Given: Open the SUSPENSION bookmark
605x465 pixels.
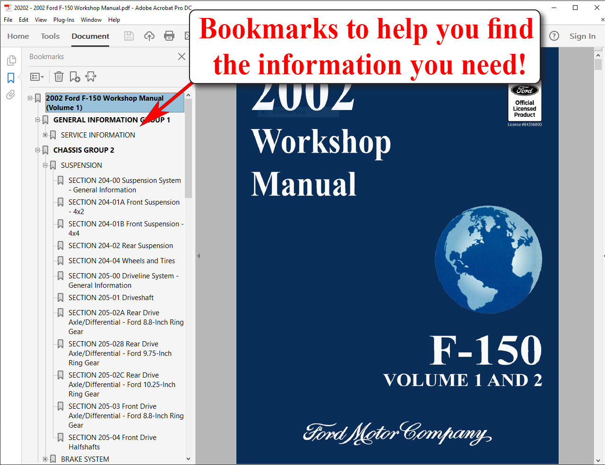Looking at the screenshot, I should (81, 165).
